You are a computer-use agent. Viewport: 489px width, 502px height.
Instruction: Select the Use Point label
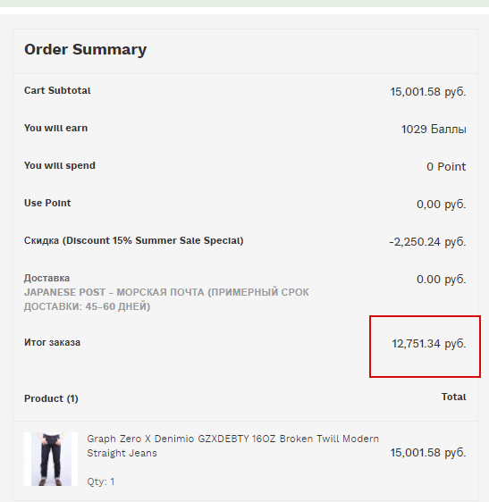[x=47, y=203]
